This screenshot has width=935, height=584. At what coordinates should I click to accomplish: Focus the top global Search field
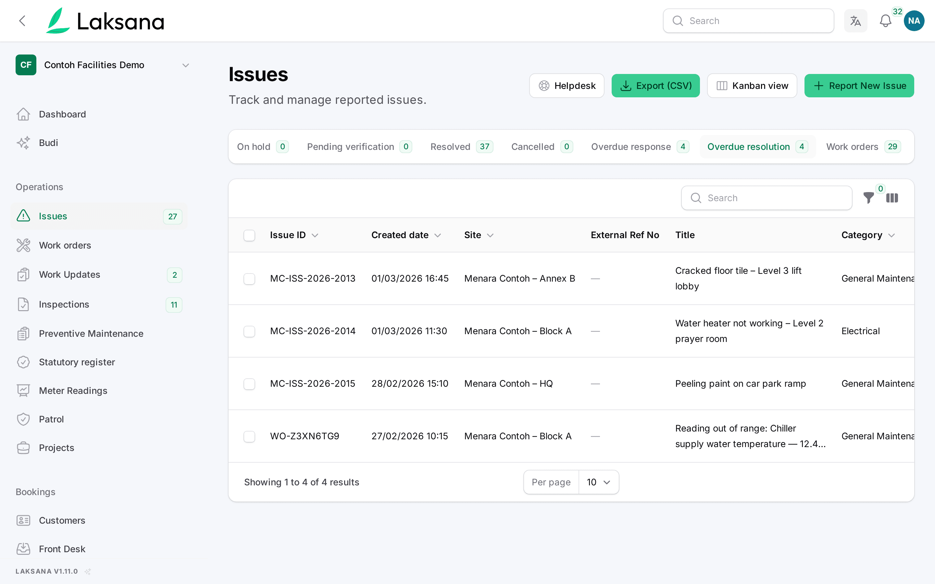point(748,21)
